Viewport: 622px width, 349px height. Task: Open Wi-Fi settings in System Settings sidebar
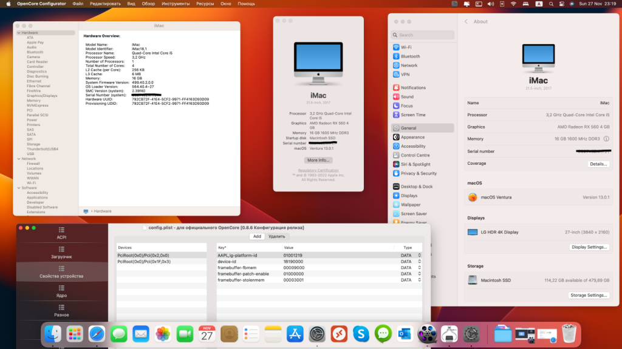click(x=406, y=47)
